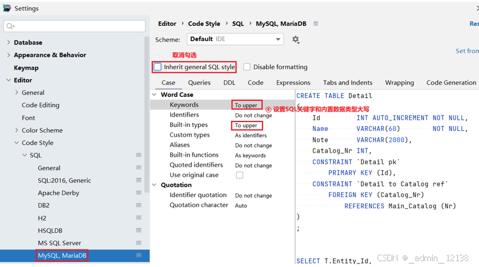Open Built-in functions value As keywords
479x267 pixels.
(250, 155)
